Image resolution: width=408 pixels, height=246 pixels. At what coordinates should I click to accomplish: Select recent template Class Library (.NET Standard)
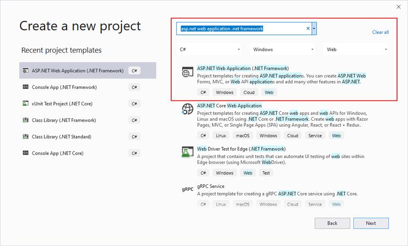88,136
